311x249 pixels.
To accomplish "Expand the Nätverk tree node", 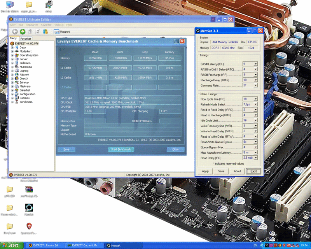I will pyautogui.click(x=12, y=75).
